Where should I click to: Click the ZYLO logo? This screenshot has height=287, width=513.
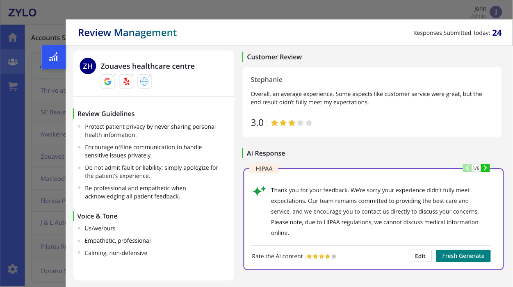pos(22,13)
